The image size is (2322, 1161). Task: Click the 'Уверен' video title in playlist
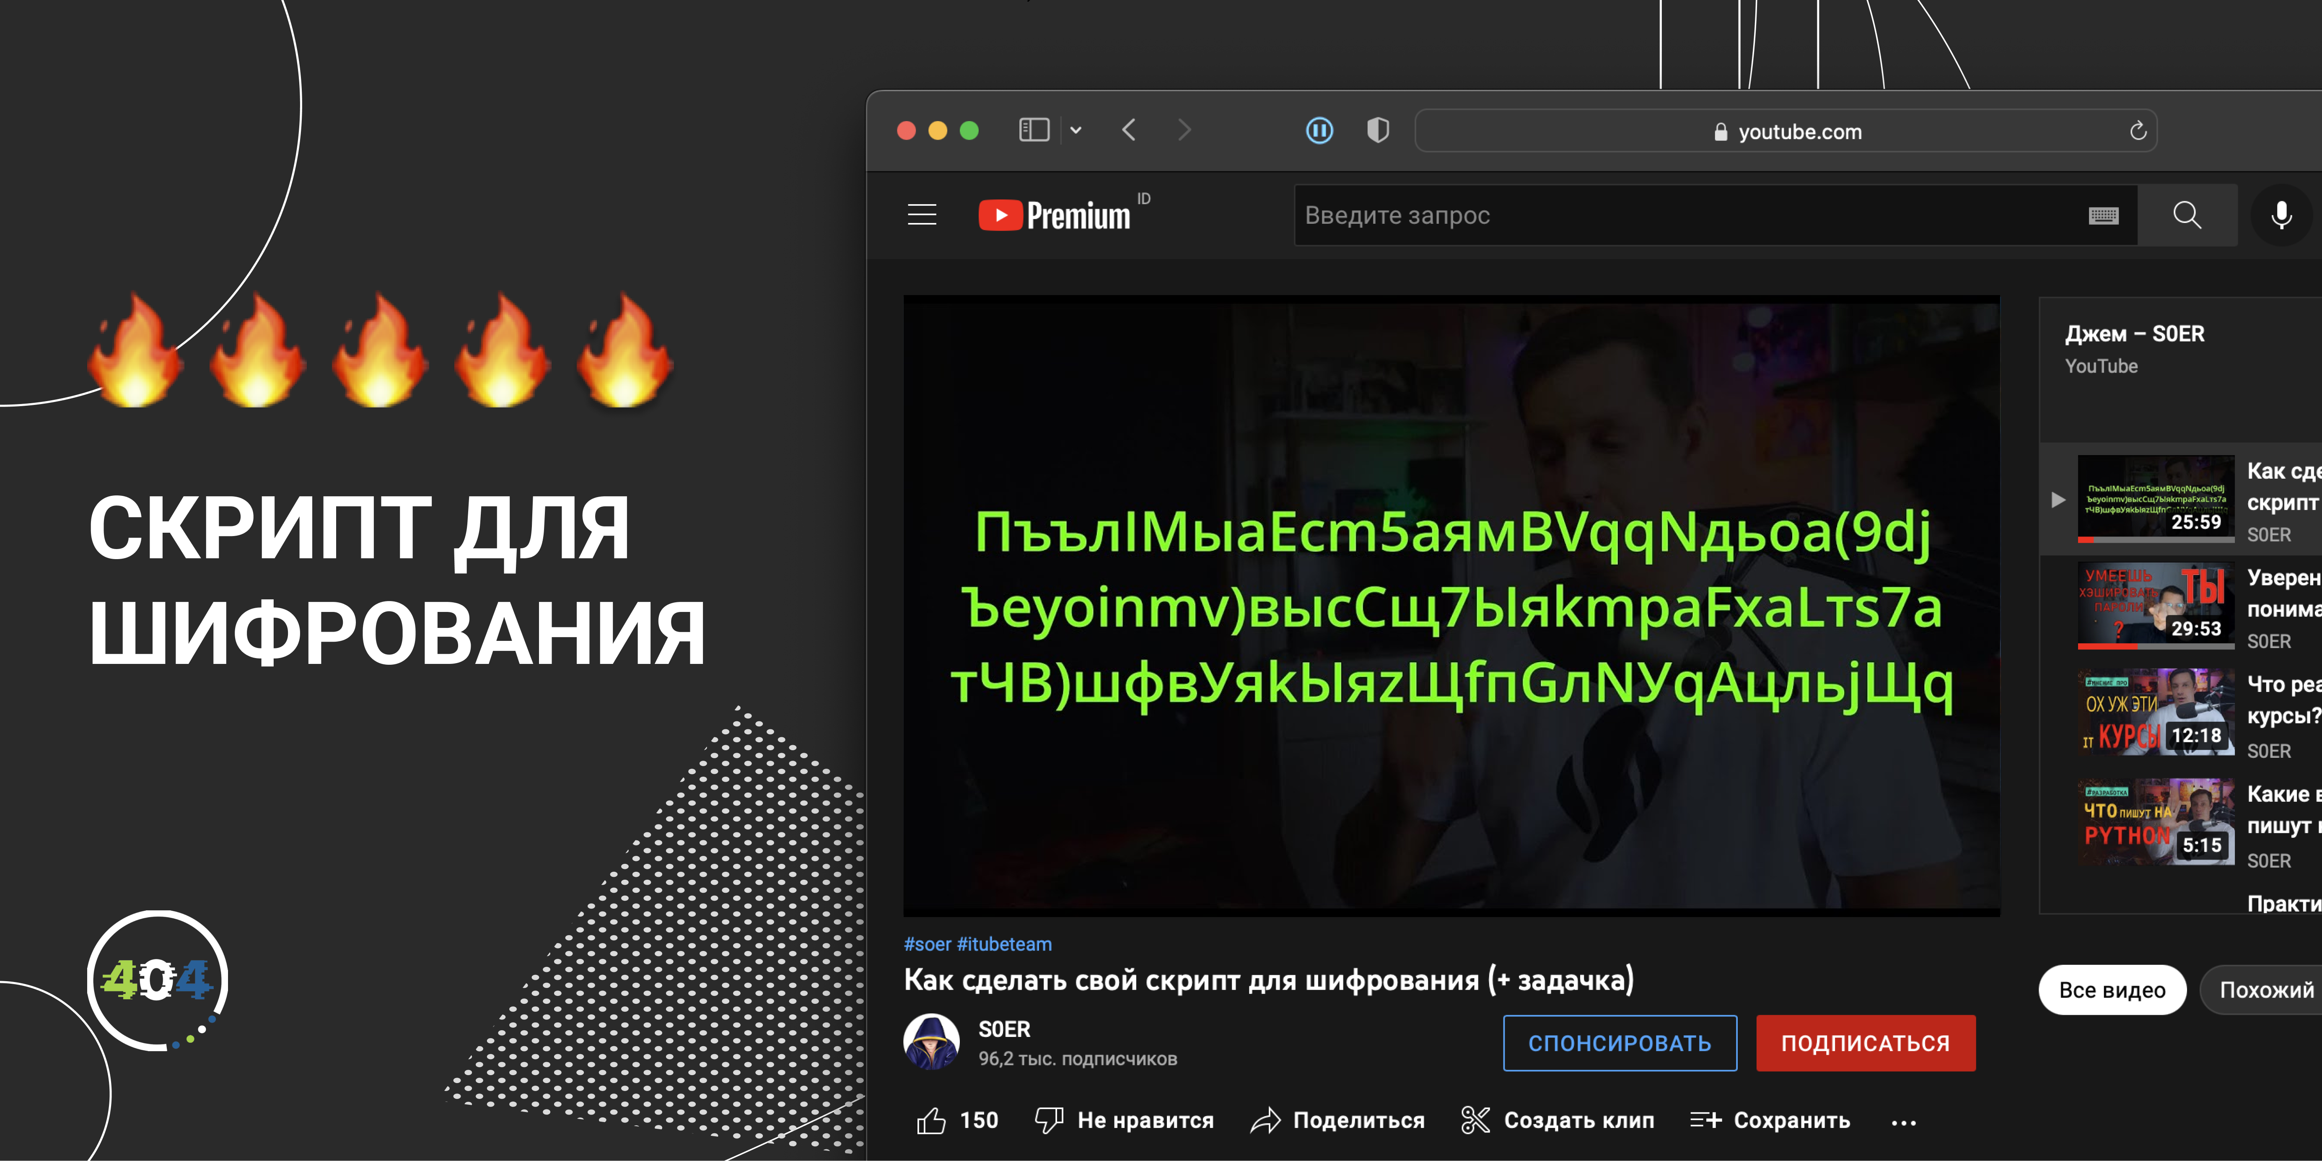(x=2283, y=593)
